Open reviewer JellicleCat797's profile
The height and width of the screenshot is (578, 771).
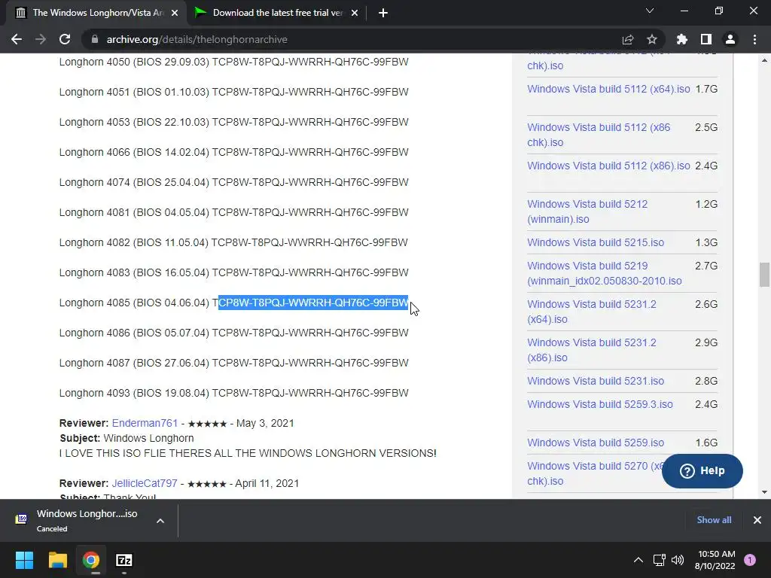pos(145,483)
